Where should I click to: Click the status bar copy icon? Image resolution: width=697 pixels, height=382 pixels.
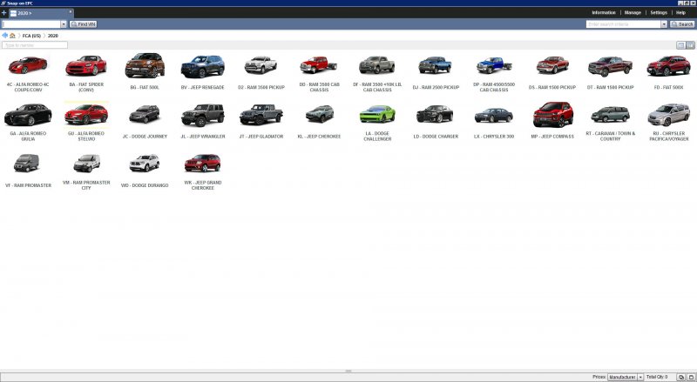click(680, 377)
